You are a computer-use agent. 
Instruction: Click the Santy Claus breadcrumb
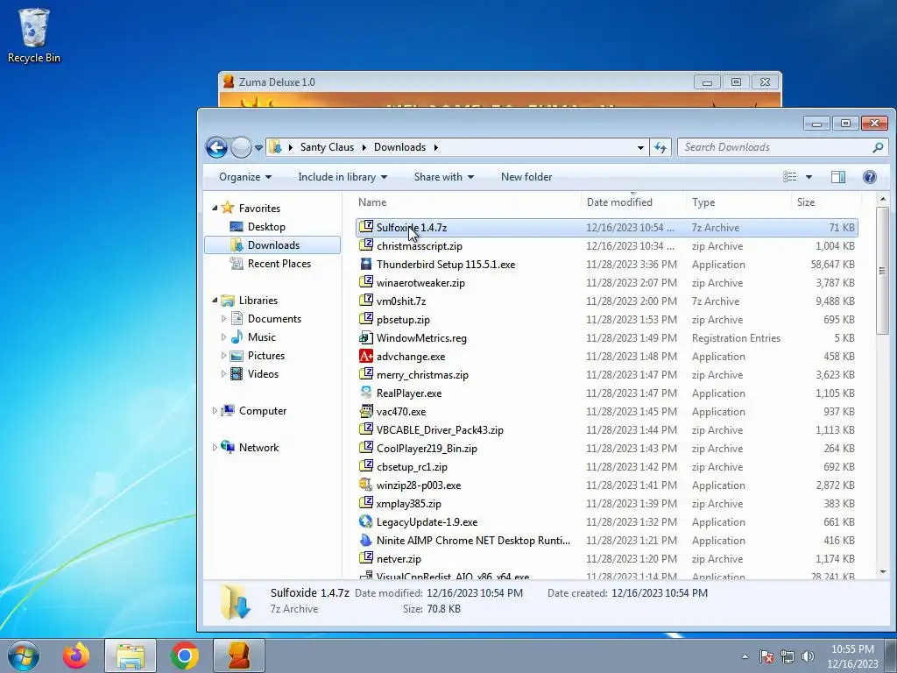(x=327, y=147)
